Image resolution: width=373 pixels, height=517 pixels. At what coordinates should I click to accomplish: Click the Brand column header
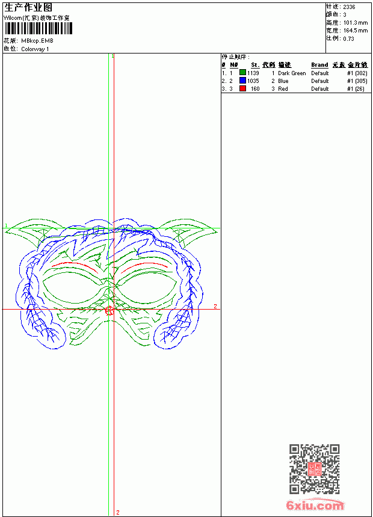click(x=319, y=65)
